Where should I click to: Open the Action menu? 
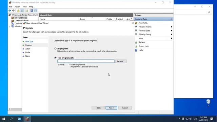17,7
